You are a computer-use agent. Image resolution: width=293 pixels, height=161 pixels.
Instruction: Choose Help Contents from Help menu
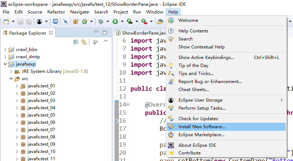click(x=226, y=31)
